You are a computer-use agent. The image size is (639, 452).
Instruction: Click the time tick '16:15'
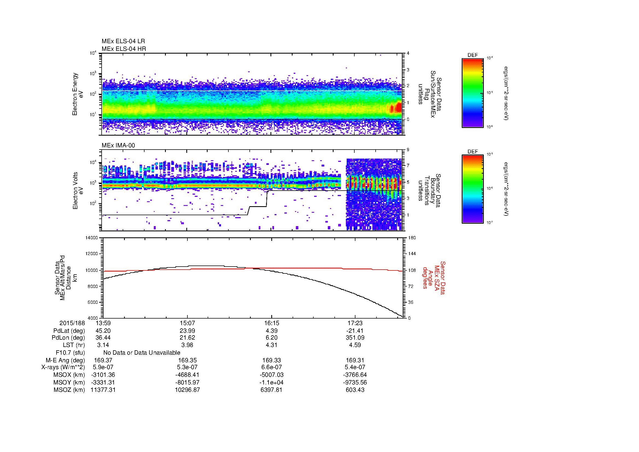(272, 323)
